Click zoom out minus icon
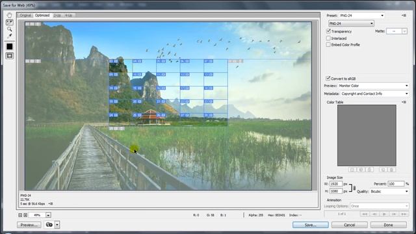 tap(20, 215)
